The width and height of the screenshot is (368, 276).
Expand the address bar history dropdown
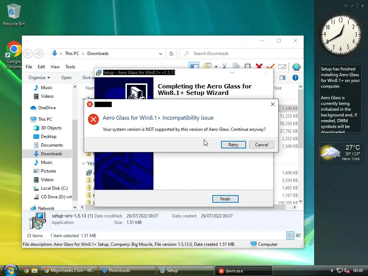[x=161, y=54]
